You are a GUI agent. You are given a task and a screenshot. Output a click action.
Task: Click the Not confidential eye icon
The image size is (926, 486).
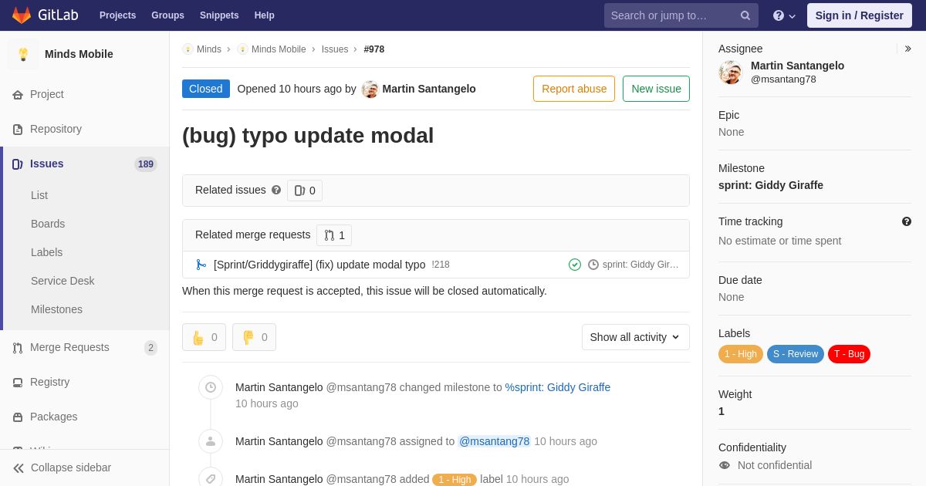[x=725, y=465]
